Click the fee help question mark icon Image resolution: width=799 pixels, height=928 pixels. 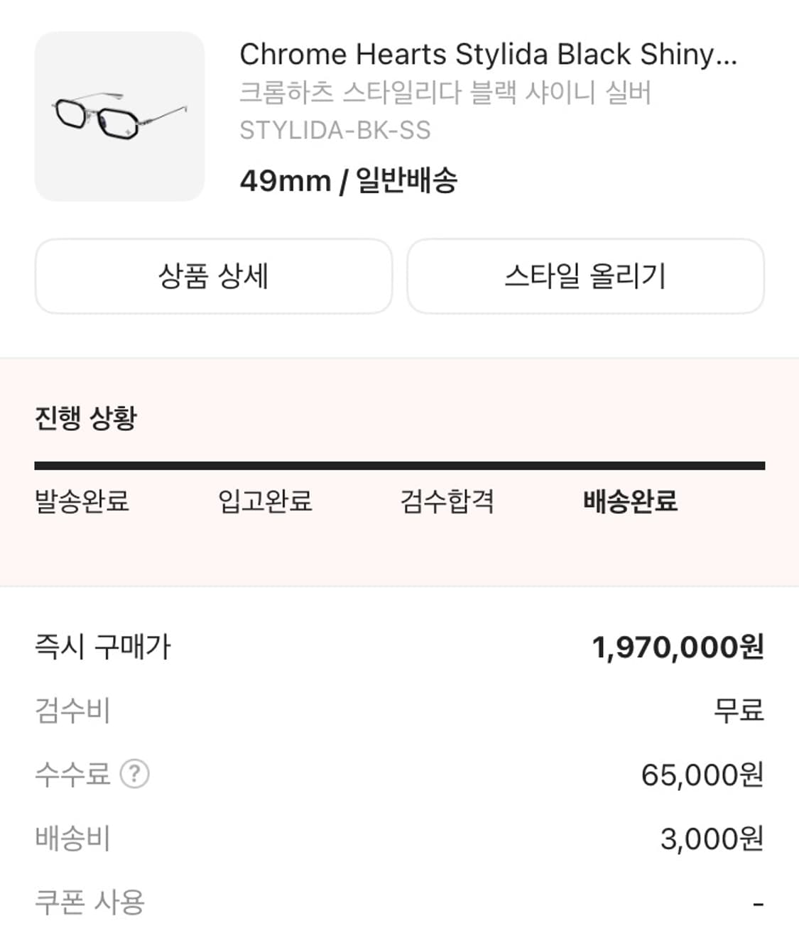(134, 774)
